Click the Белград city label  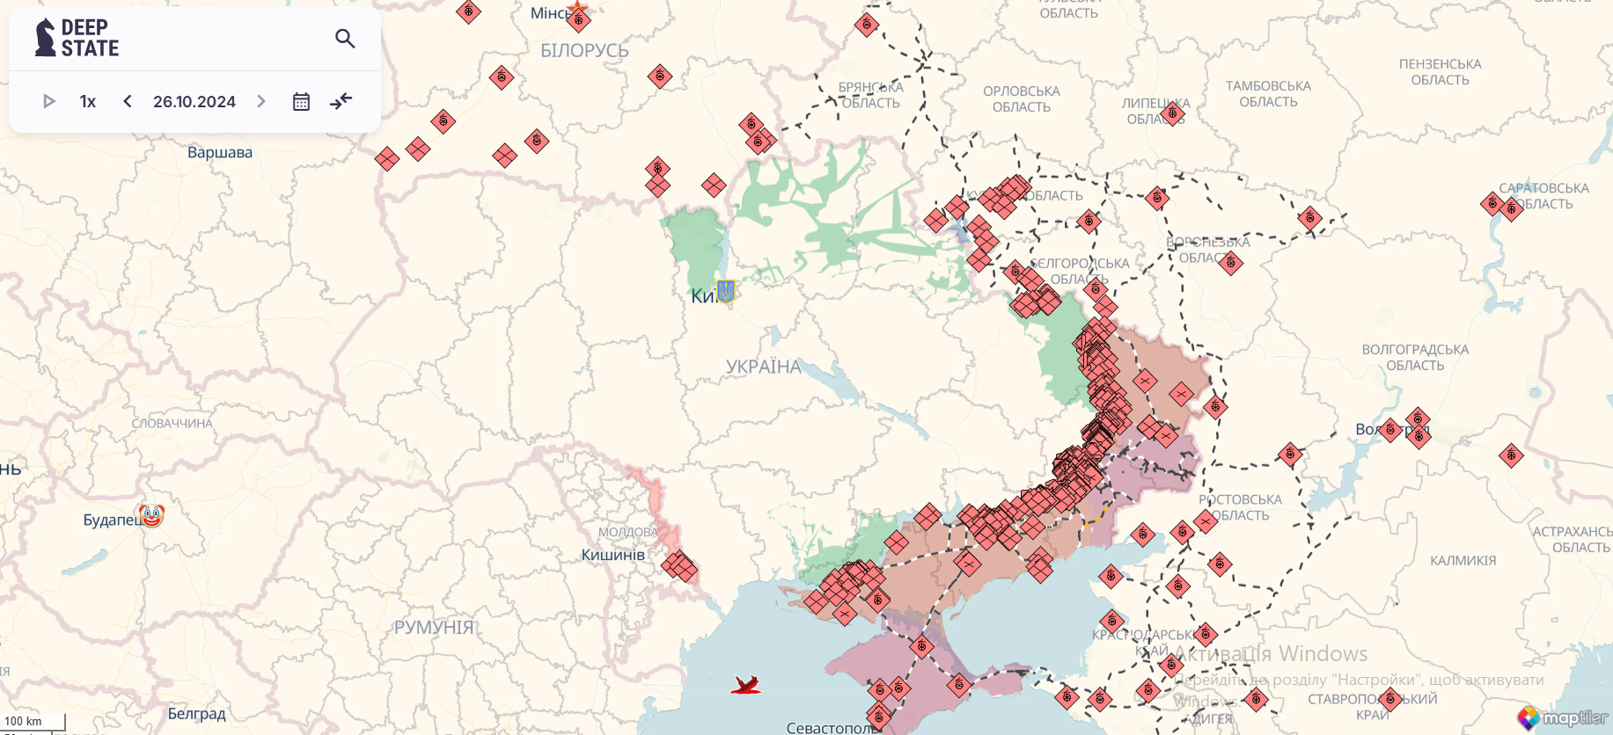tap(197, 714)
